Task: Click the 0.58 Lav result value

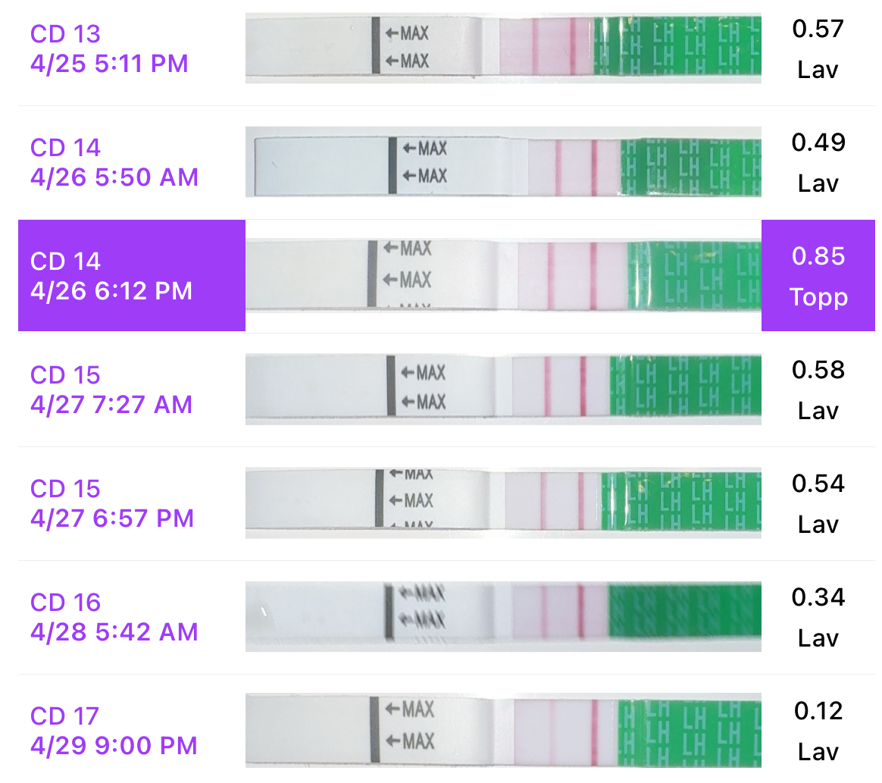Action: pyautogui.click(x=818, y=390)
